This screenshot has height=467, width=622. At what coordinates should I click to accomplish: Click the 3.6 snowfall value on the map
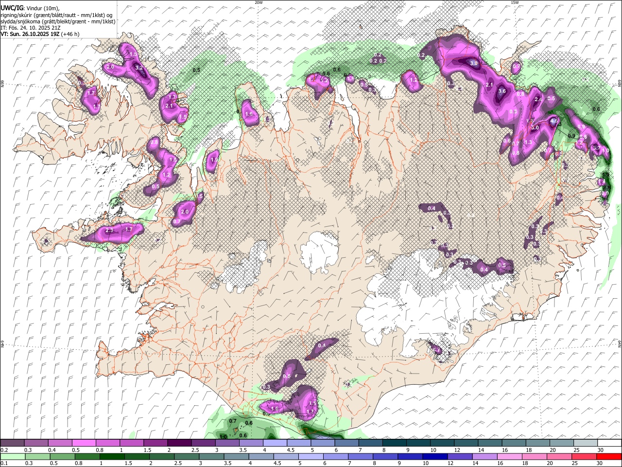[x=502, y=91]
